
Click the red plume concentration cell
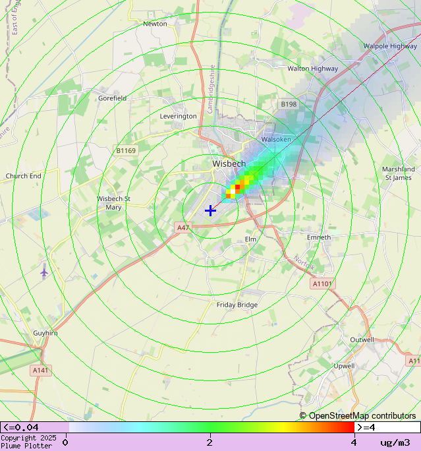pyautogui.click(x=237, y=187)
